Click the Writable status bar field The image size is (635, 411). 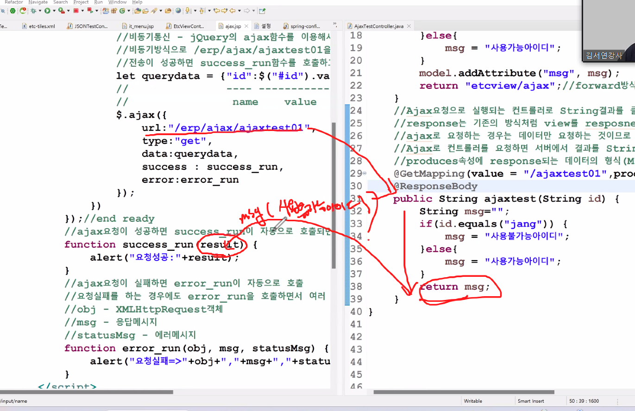click(x=473, y=401)
